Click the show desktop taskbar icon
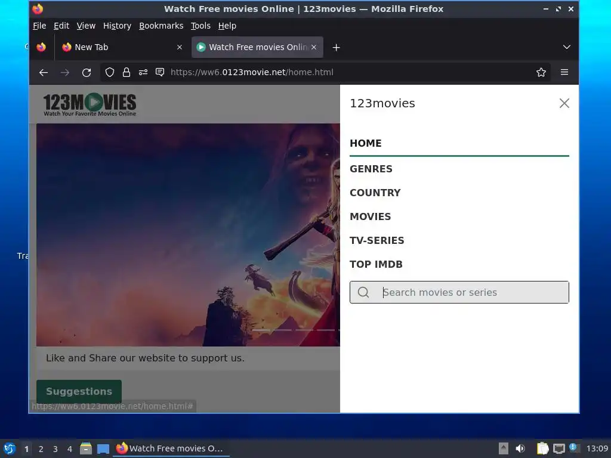This screenshot has height=458, width=611. 103,448
